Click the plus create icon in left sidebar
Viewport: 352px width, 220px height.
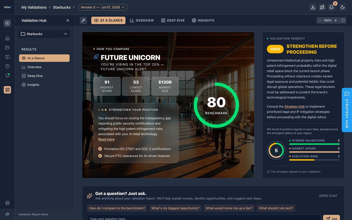point(7,23)
